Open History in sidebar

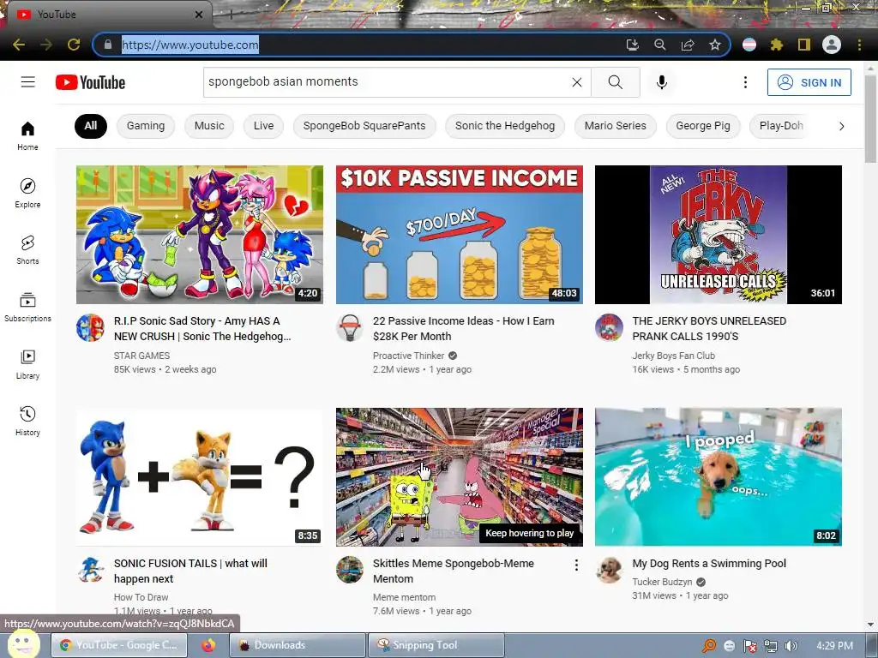[x=27, y=422]
